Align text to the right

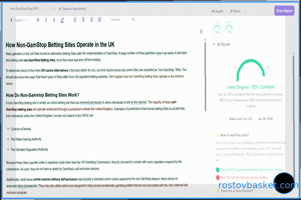[x=92, y=20]
